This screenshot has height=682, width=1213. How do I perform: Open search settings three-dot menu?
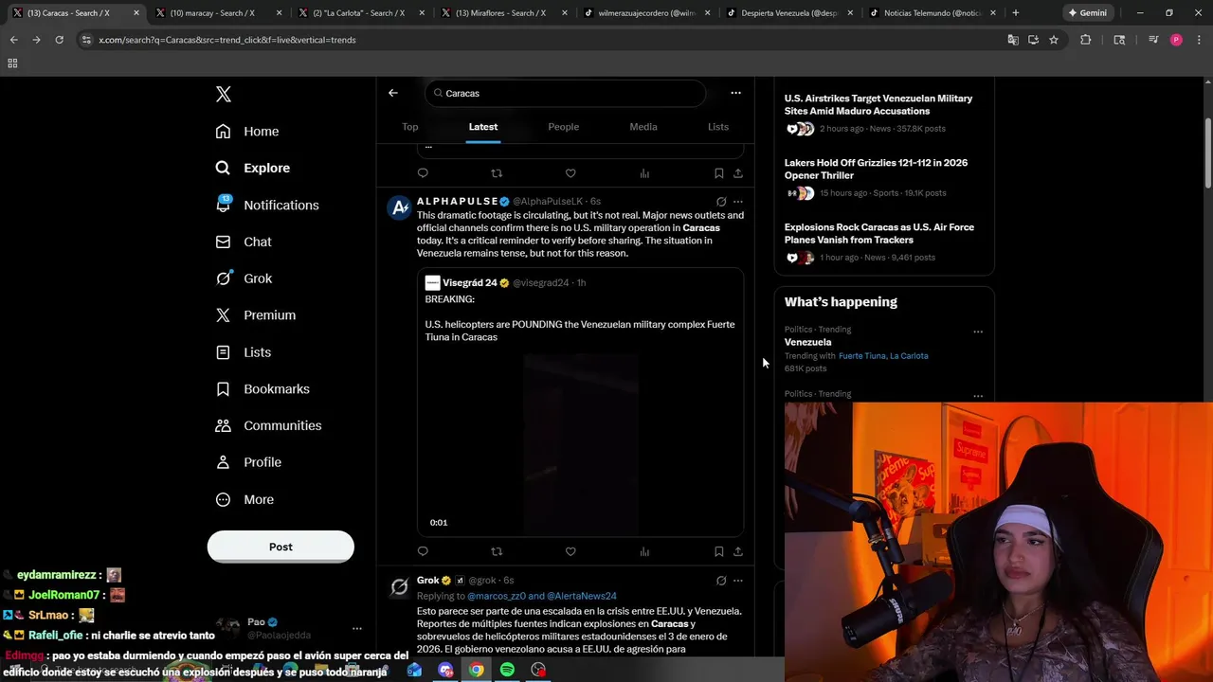pyautogui.click(x=735, y=93)
